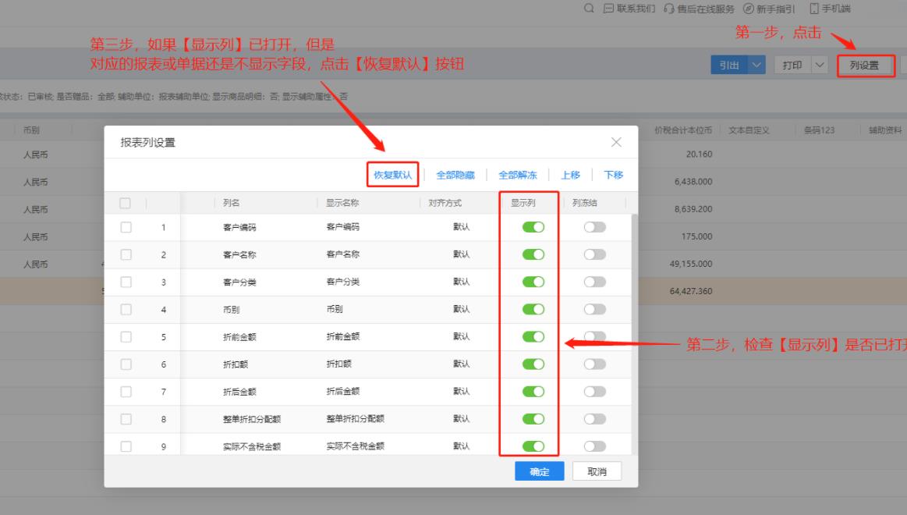The height and width of the screenshot is (515, 907).
Task: Check row 1 客户编码 checkbox
Action: tap(126, 227)
